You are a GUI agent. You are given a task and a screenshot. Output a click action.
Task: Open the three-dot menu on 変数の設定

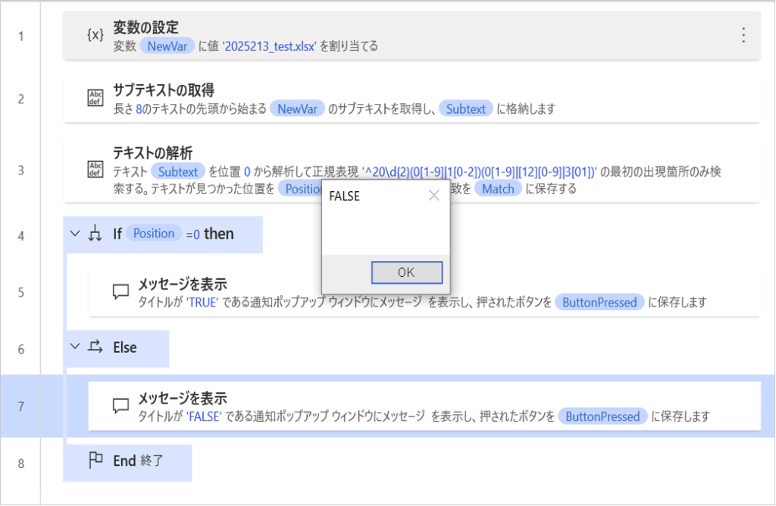[743, 36]
